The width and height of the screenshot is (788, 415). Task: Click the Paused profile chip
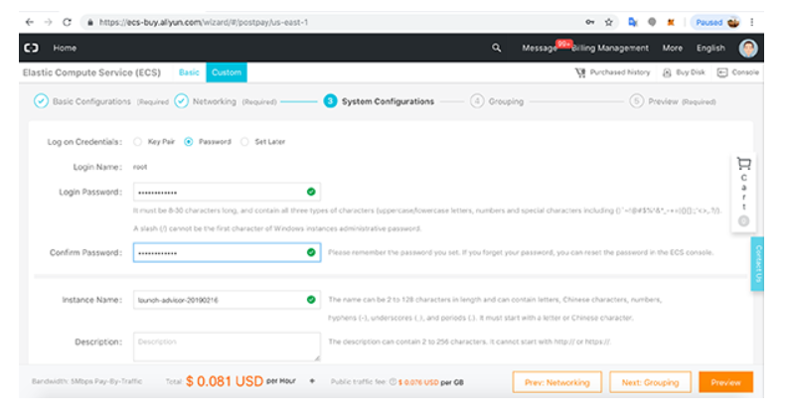tap(715, 22)
